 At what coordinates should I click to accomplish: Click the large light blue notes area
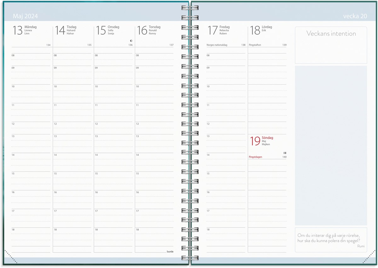pyautogui.click(x=331, y=145)
